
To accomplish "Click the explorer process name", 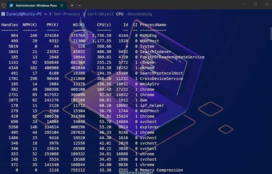I will (x=149, y=127).
